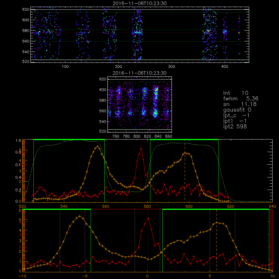Click the red dotted zero line in bottom plot
This screenshot has width=279, height=279.
147,240
